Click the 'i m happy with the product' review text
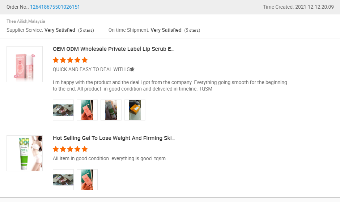Screen dimensions: 340x202 click(170, 85)
